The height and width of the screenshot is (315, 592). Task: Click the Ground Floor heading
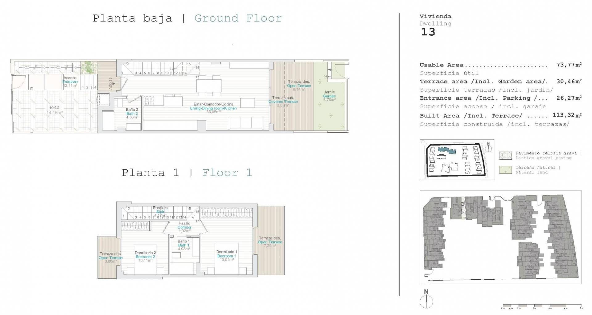pos(238,18)
